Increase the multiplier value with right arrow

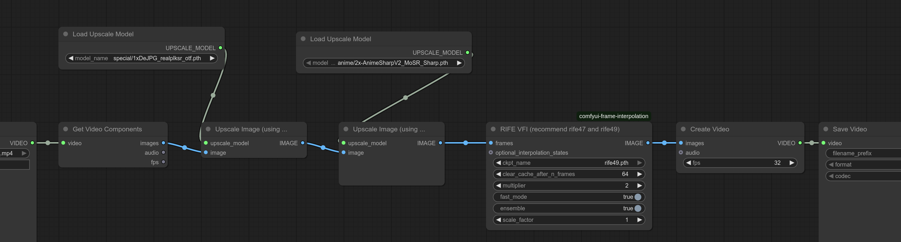coord(639,186)
